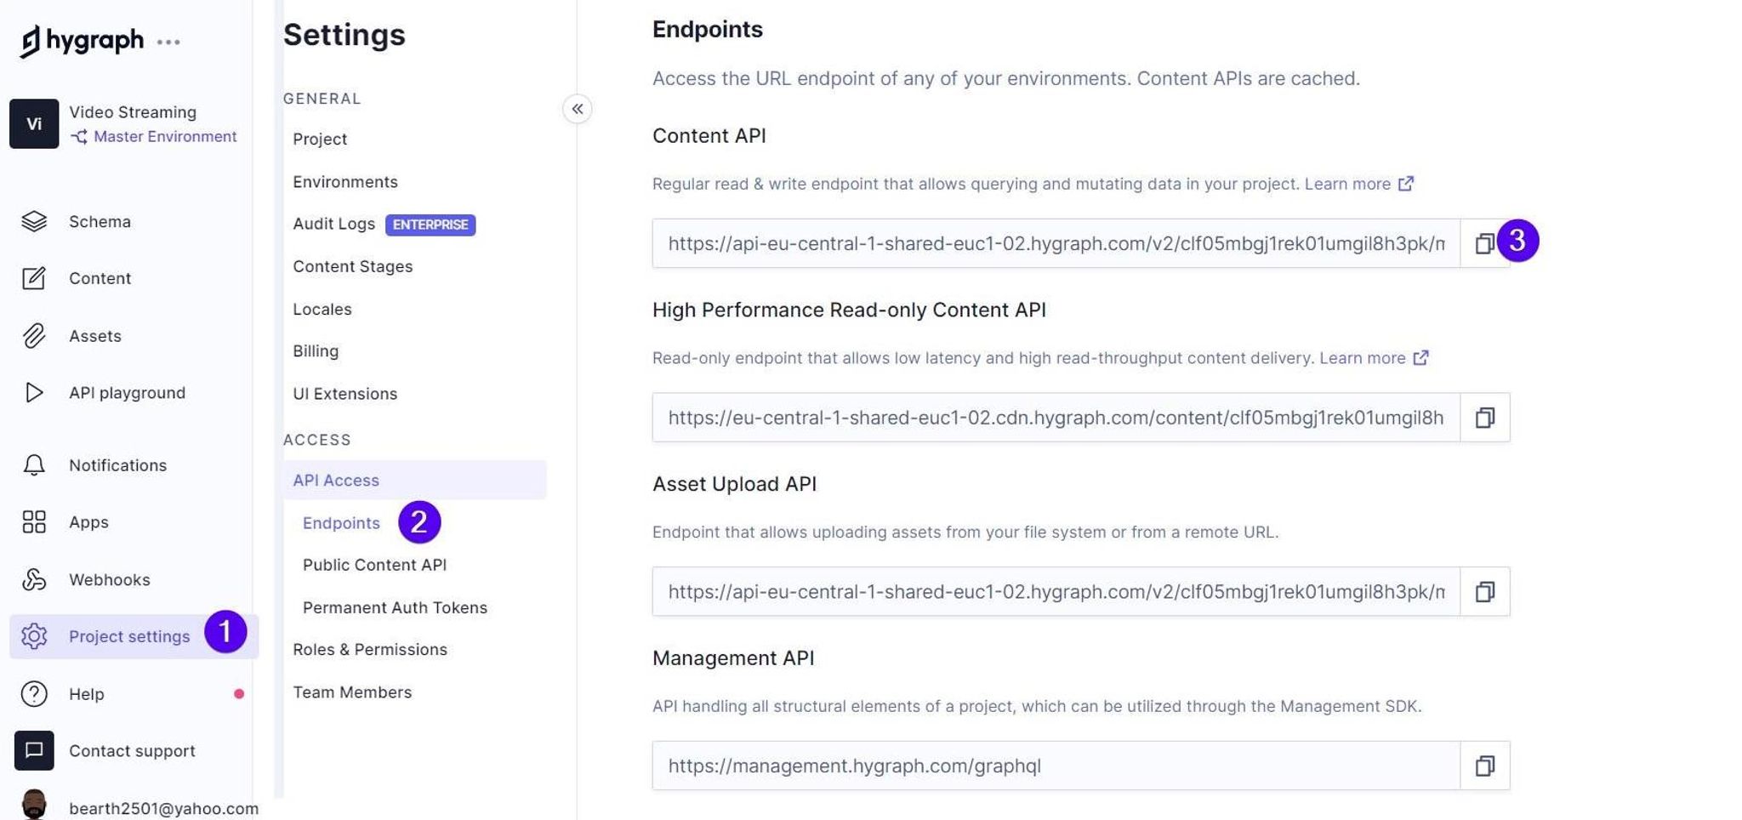
Task: Click the Endpoints page heading
Action: point(707,29)
